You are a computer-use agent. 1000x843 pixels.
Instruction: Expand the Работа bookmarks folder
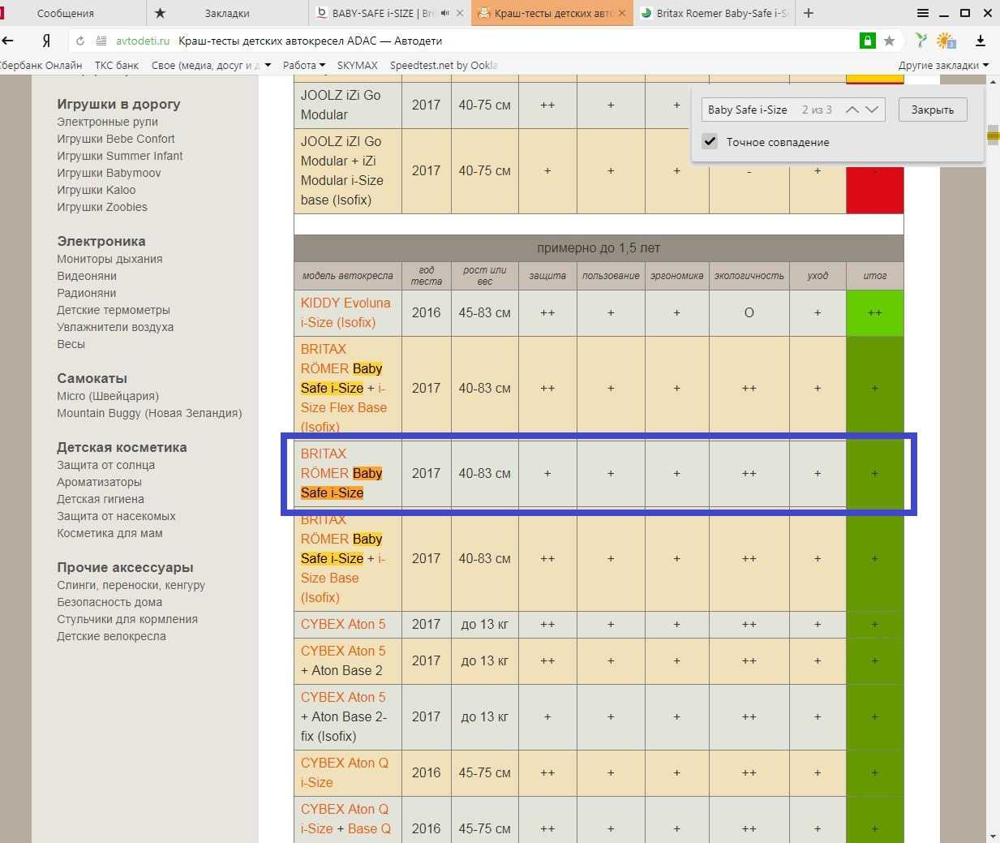point(304,65)
